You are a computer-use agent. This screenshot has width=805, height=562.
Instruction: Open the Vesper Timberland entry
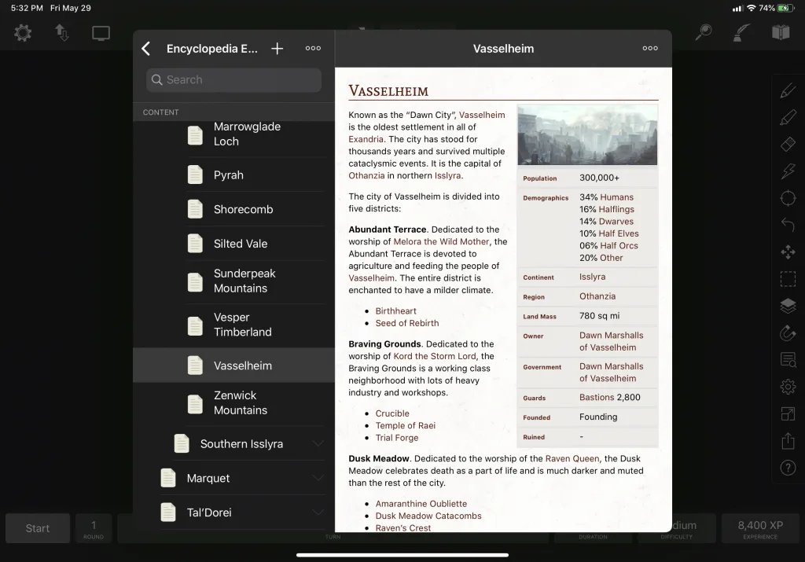(x=234, y=325)
